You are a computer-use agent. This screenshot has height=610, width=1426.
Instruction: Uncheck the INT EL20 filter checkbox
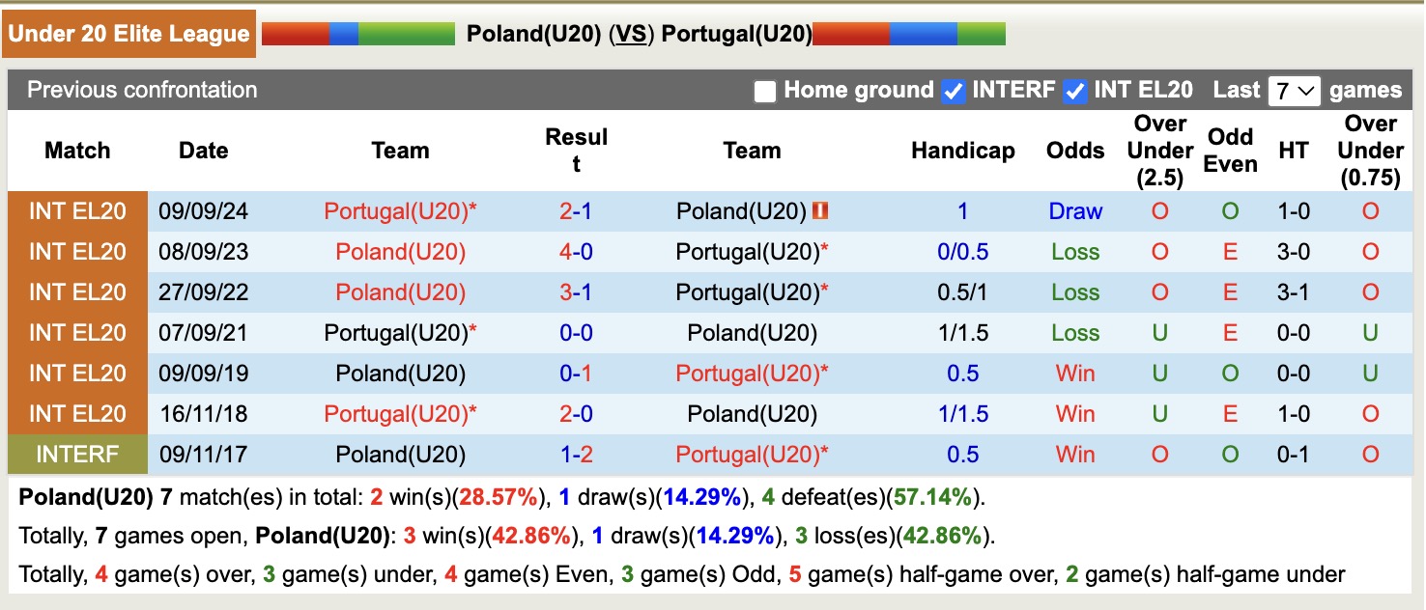(x=1074, y=92)
